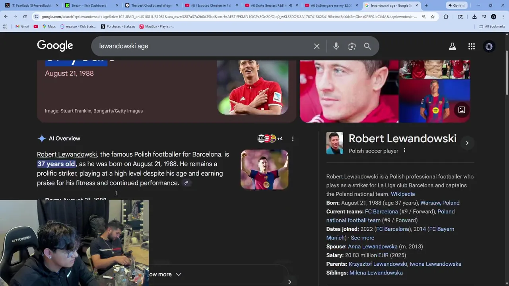Click the Google logo
The width and height of the screenshot is (509, 286).
55,46
